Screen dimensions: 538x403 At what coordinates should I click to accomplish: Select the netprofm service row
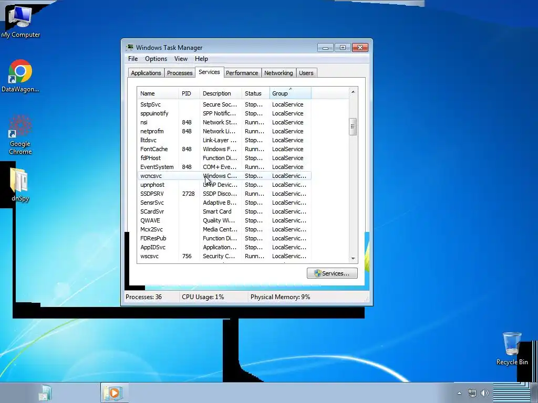click(x=224, y=131)
